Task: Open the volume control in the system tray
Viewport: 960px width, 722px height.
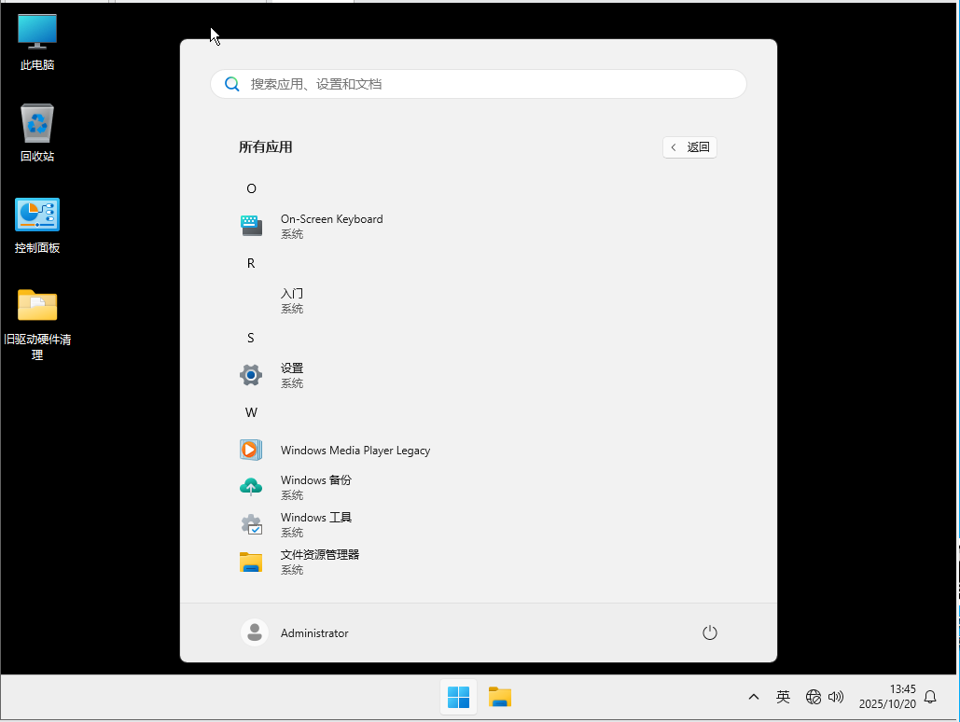Action: (836, 697)
